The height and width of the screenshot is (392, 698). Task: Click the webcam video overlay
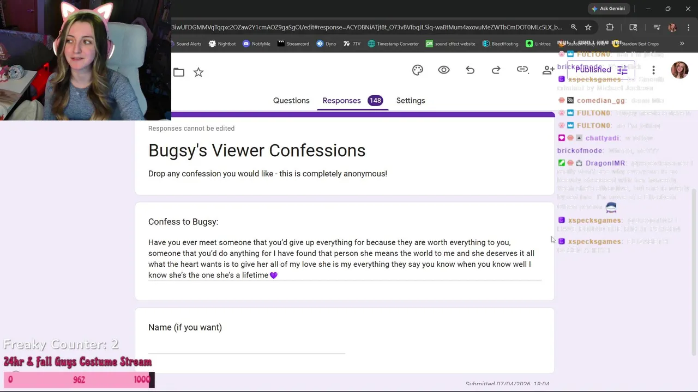click(86, 60)
